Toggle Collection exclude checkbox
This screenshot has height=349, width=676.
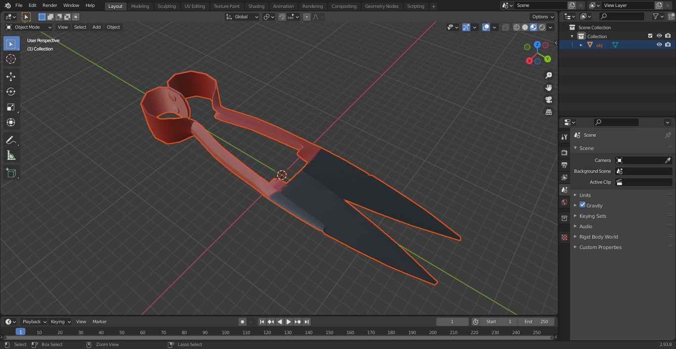[x=650, y=36]
